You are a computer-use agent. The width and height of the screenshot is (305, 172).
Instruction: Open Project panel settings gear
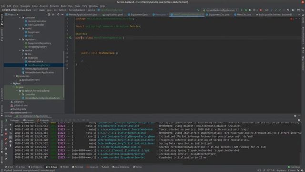[58, 14]
